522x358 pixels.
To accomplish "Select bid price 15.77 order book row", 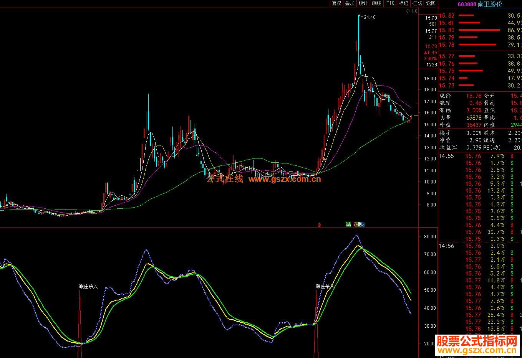I will click(x=480, y=56).
